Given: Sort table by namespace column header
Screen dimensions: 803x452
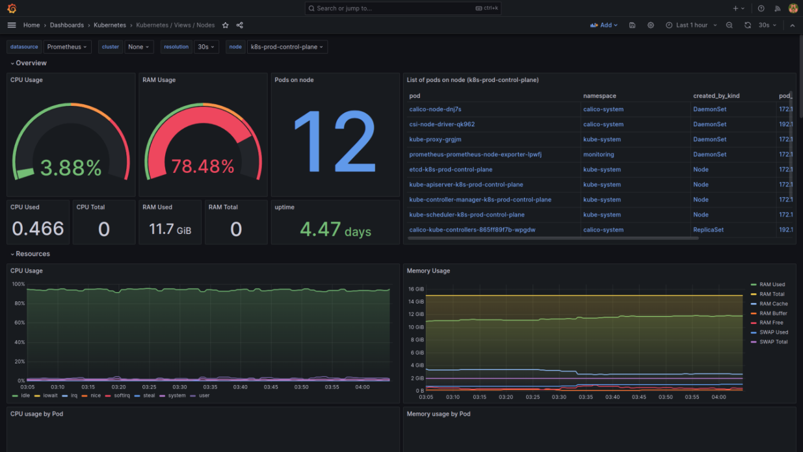Looking at the screenshot, I should (599, 95).
